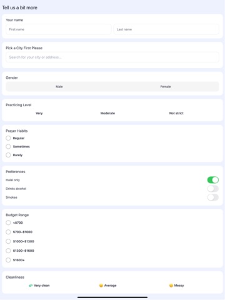Choose Very clean cleanliness option
Image resolution: width=225 pixels, height=300 pixels.
pyautogui.click(x=39, y=286)
